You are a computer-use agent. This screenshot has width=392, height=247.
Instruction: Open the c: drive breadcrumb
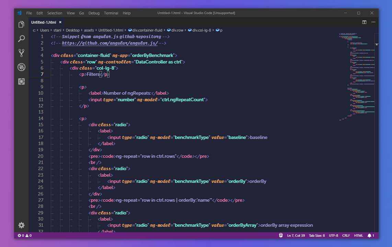(34, 30)
